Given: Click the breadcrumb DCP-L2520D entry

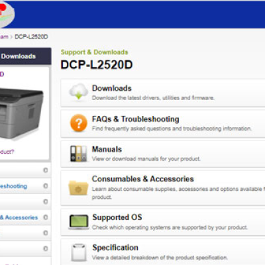Looking at the screenshot, I should 31,36.
